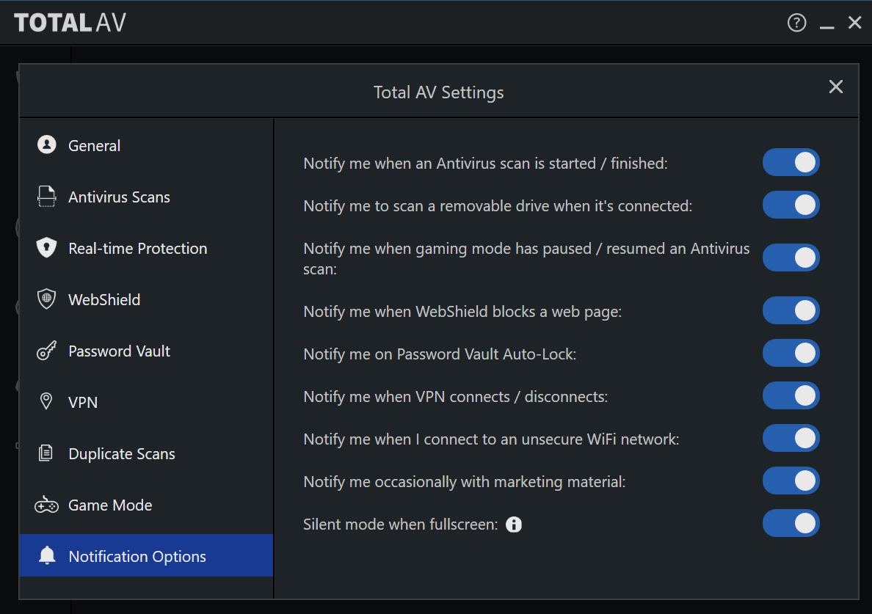Toggle VPN connects/disconnects notification
872x614 pixels.
click(x=791, y=395)
